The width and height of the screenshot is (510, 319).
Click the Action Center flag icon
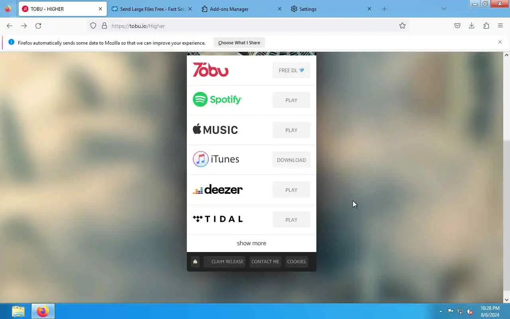pos(450,311)
